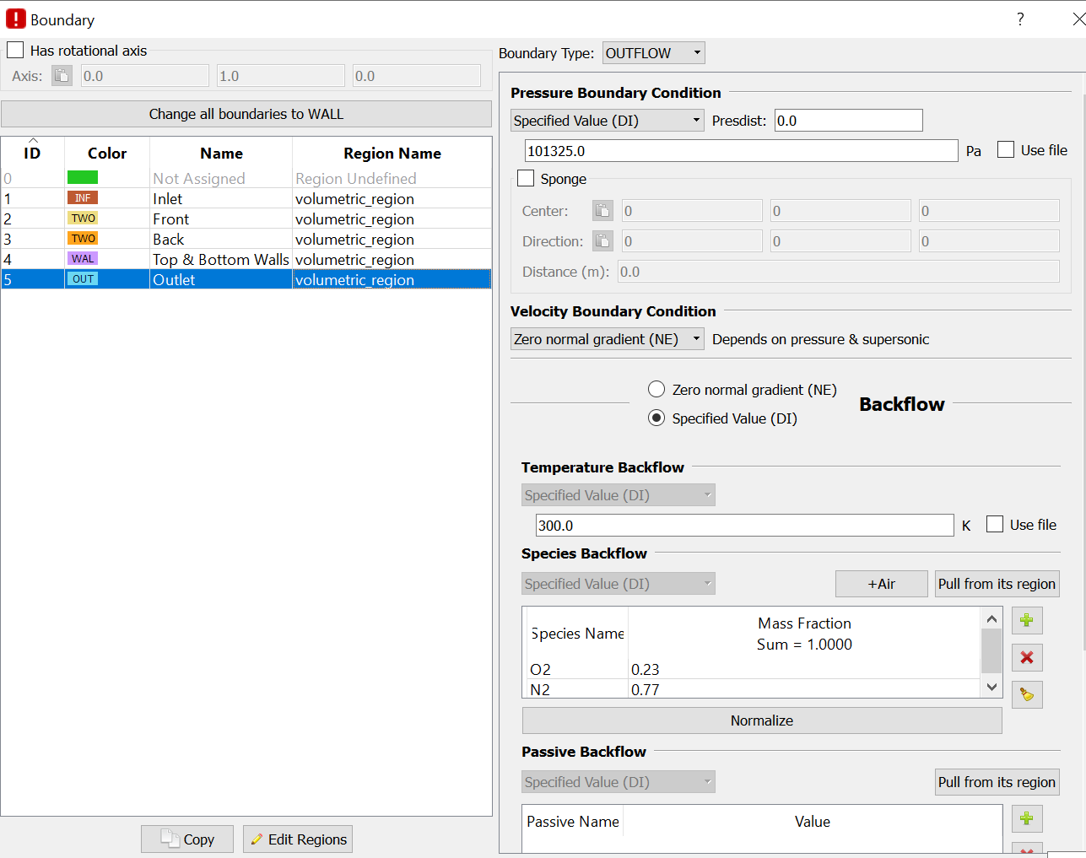Sort boundaries by the Name column header
The height and width of the screenshot is (858, 1086).
221,154
